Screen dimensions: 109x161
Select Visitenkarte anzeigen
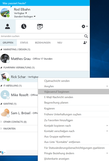tap(73, 159)
